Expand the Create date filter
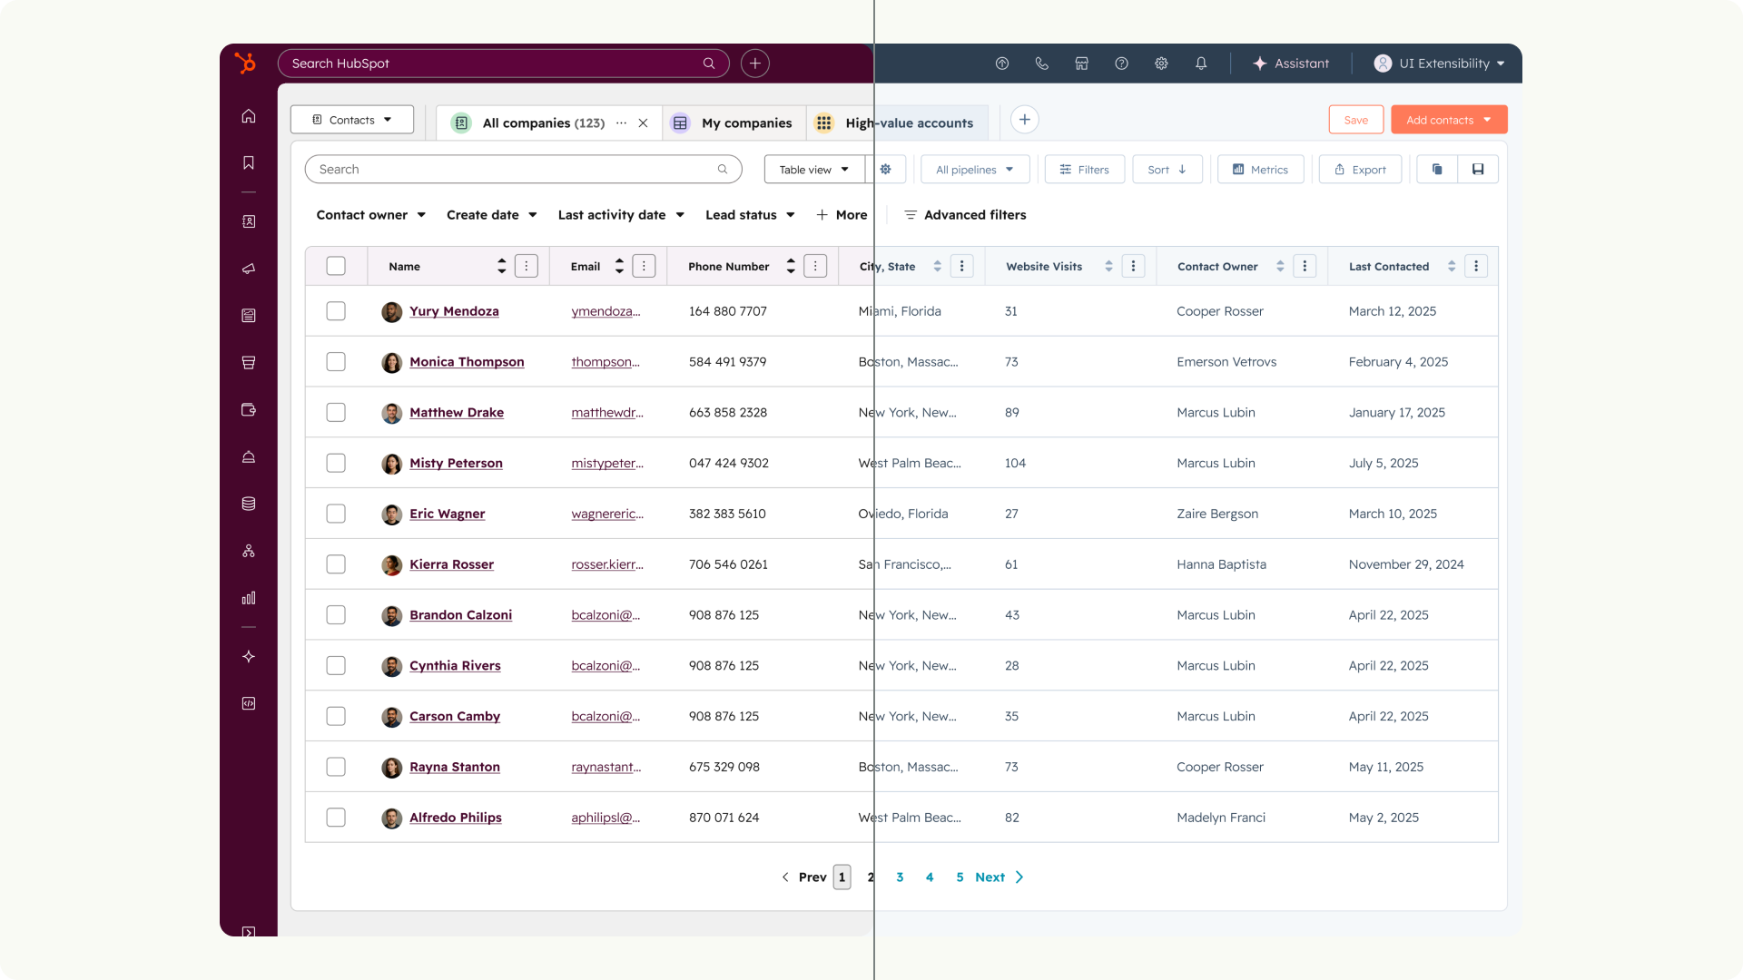1743x980 pixels. (x=491, y=215)
